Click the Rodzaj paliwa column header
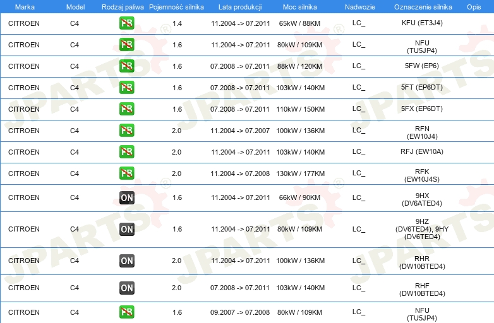This screenshot has width=494, height=323. (x=123, y=7)
